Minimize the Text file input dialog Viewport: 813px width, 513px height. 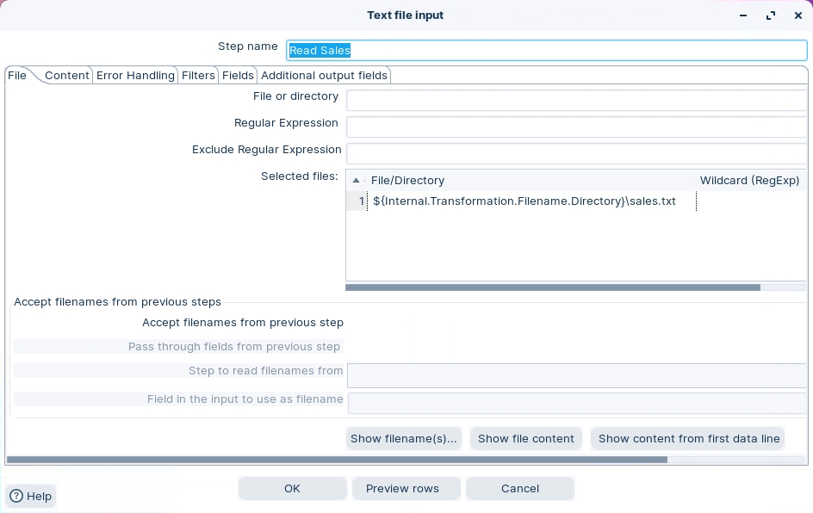tap(743, 15)
